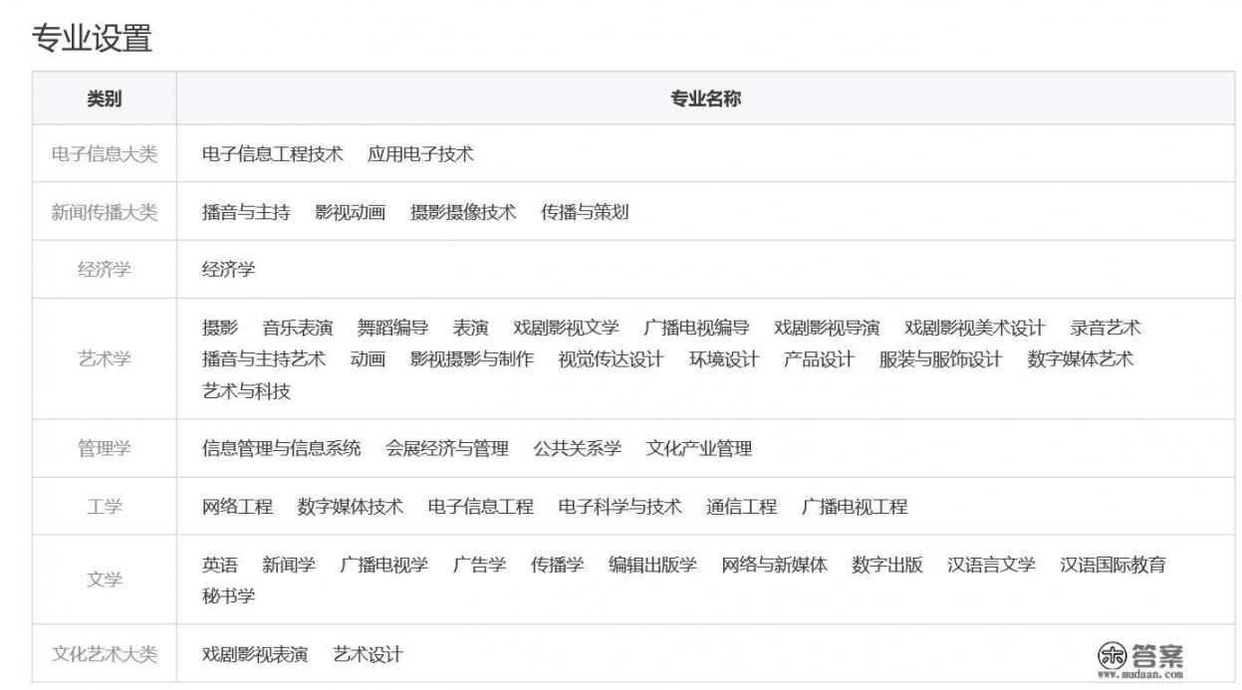Click the 文学 category label
Image resolution: width=1242 pixels, height=690 pixels.
click(104, 577)
